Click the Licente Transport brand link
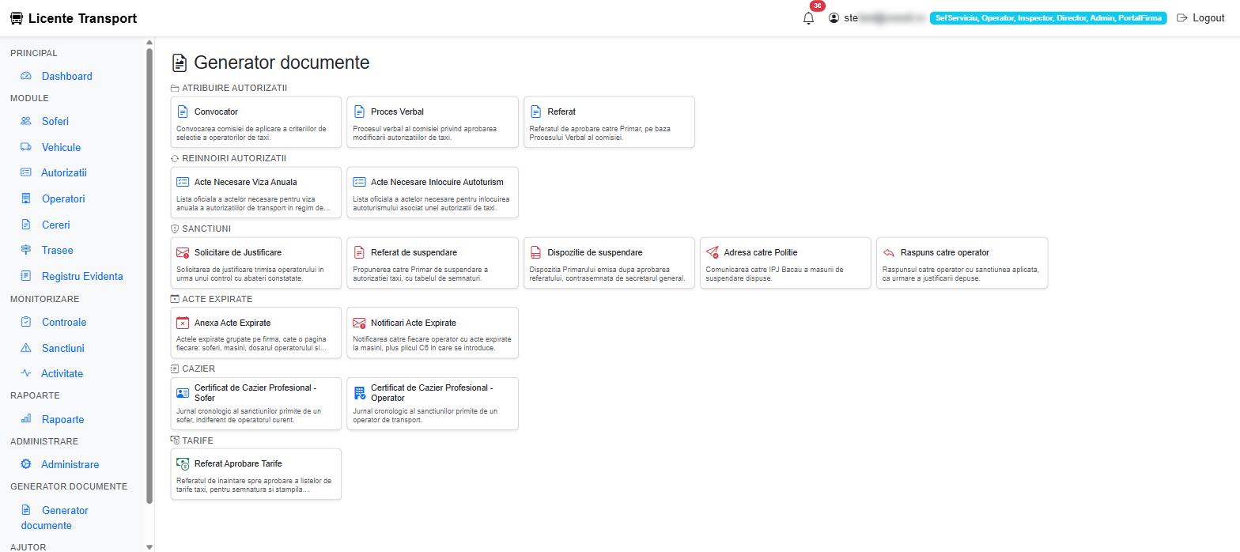 pyautogui.click(x=74, y=18)
